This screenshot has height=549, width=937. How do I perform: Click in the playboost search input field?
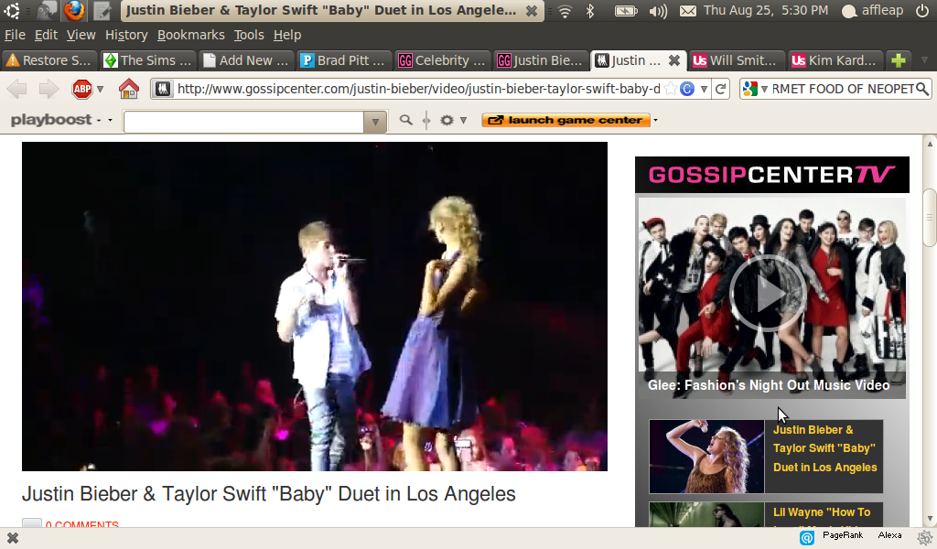(244, 122)
